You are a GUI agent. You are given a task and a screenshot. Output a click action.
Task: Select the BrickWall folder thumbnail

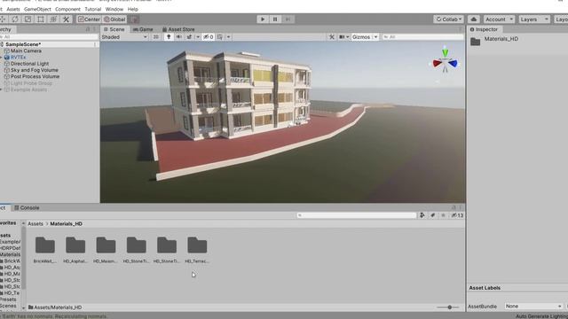click(x=45, y=245)
